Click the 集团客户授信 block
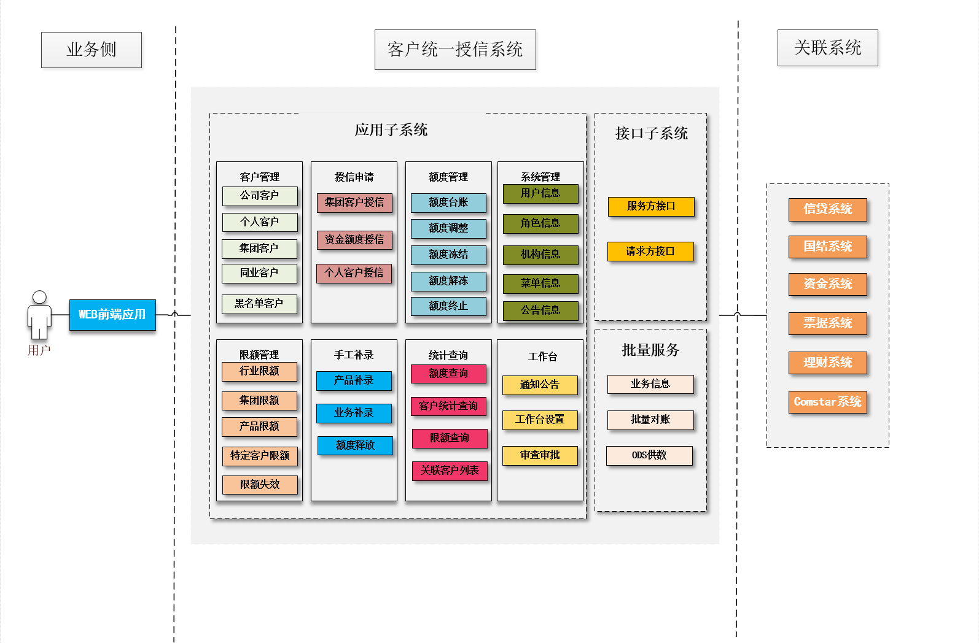 tap(354, 202)
